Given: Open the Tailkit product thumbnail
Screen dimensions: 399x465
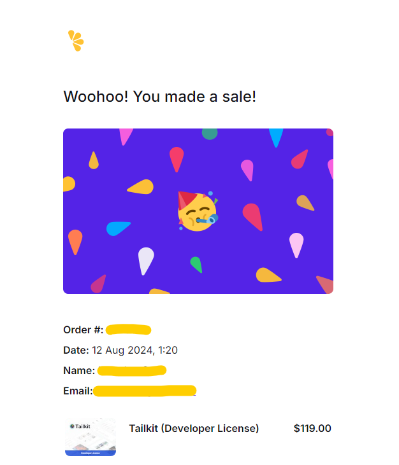Looking at the screenshot, I should [x=91, y=436].
